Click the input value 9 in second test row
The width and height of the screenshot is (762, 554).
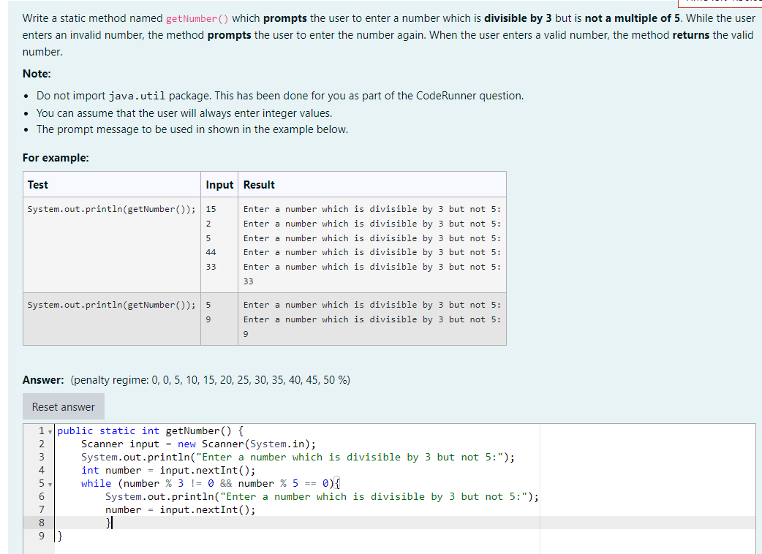208,319
